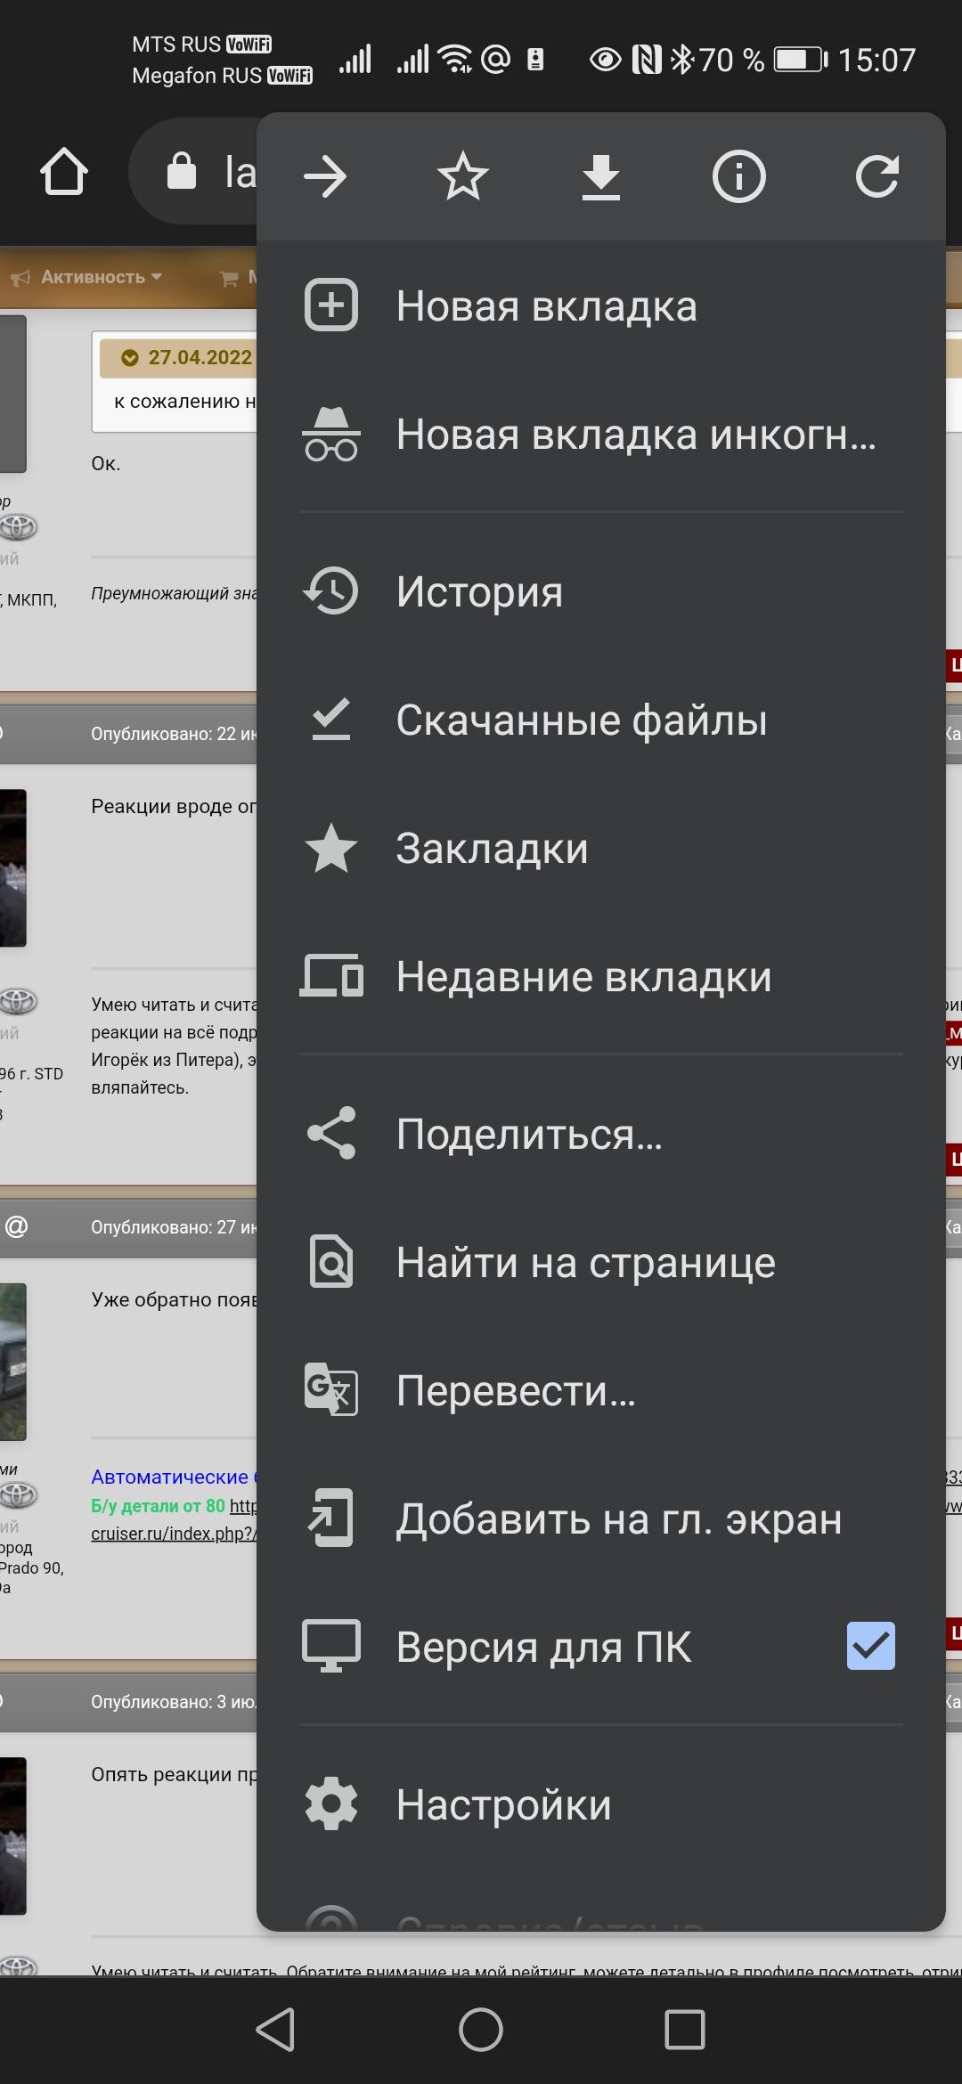Open the cruiser.ru/index.php link
962x2084 pixels.
pos(173,1534)
